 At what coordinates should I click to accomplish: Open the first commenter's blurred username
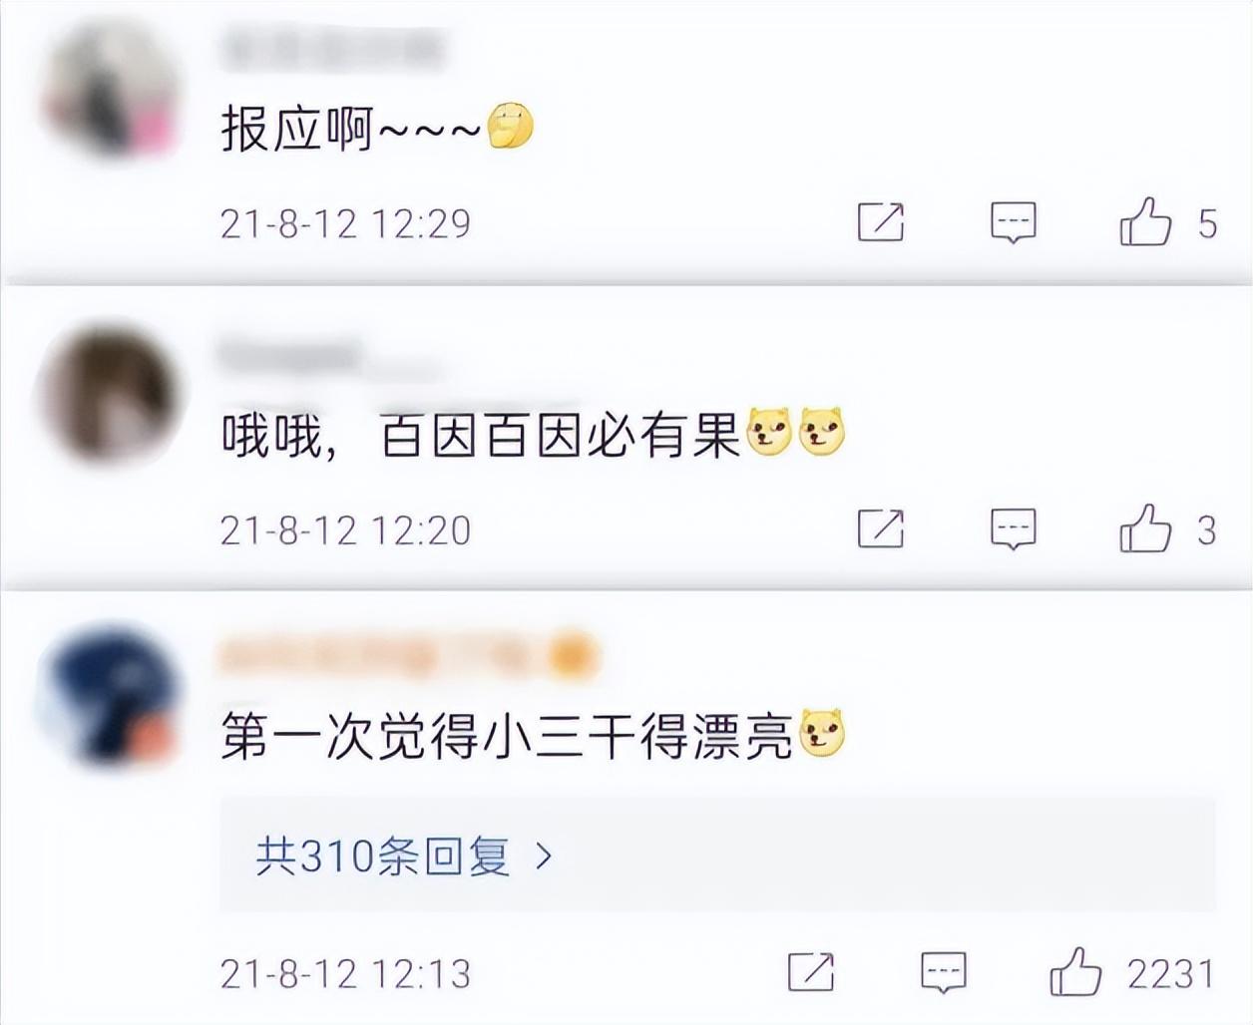(x=332, y=48)
